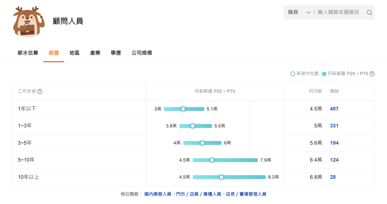Viewport: 387px width, 204px height.
Task: Open the 國內業務人員 similar job link
Action: [x=158, y=194]
